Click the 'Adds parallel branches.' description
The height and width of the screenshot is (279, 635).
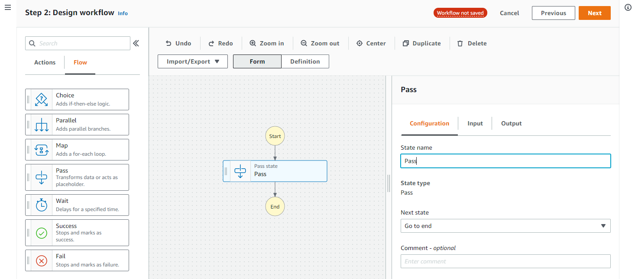click(83, 129)
